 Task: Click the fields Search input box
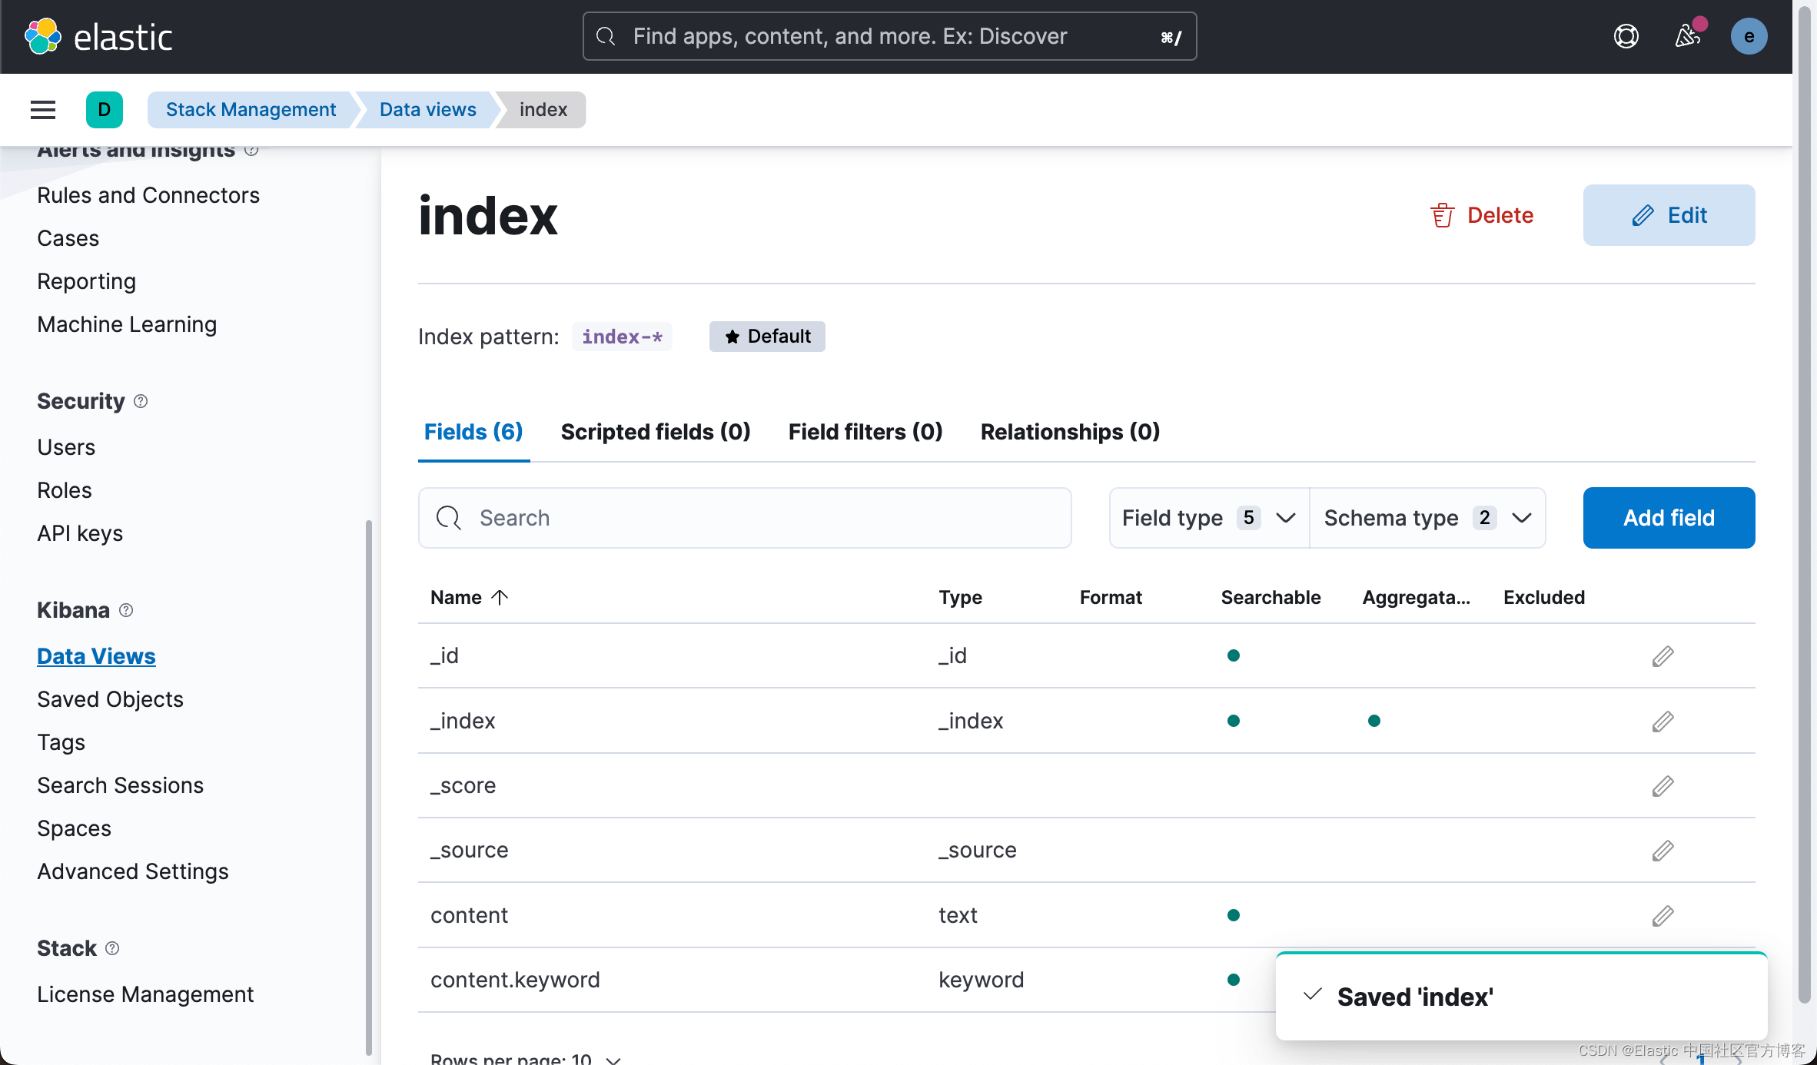point(744,518)
